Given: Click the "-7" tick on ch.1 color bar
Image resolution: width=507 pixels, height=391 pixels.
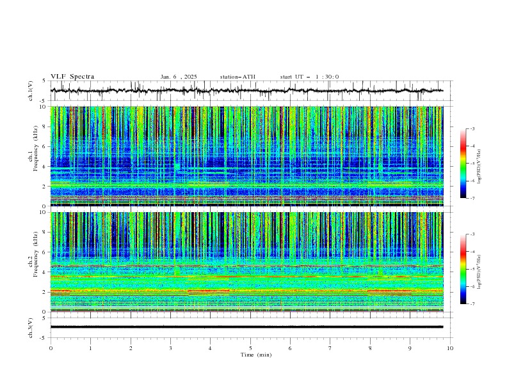Looking at the screenshot, I should point(472,198).
